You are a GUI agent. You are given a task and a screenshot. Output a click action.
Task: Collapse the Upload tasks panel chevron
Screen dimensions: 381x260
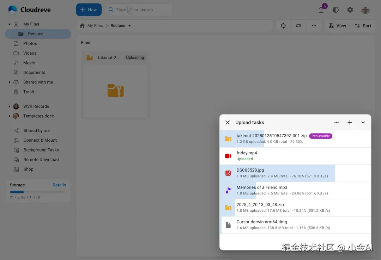coord(363,123)
